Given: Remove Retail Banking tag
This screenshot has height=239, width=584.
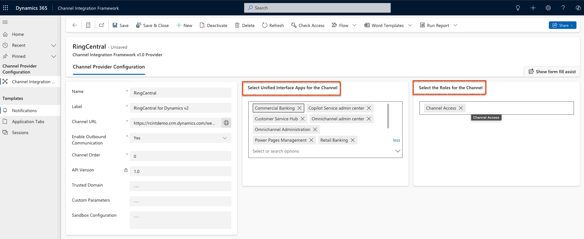Looking at the screenshot, I should click(x=353, y=140).
